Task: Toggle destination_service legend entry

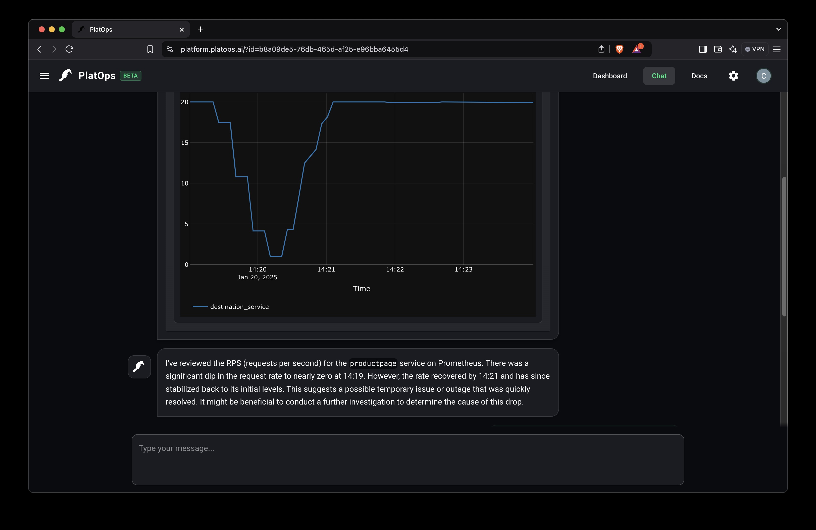Action: point(231,307)
